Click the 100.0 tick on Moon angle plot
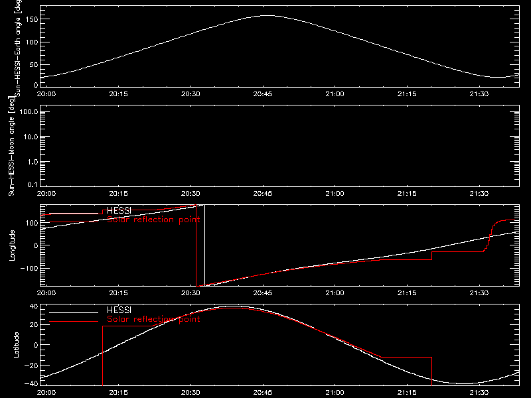The image size is (531, 398). (29, 111)
